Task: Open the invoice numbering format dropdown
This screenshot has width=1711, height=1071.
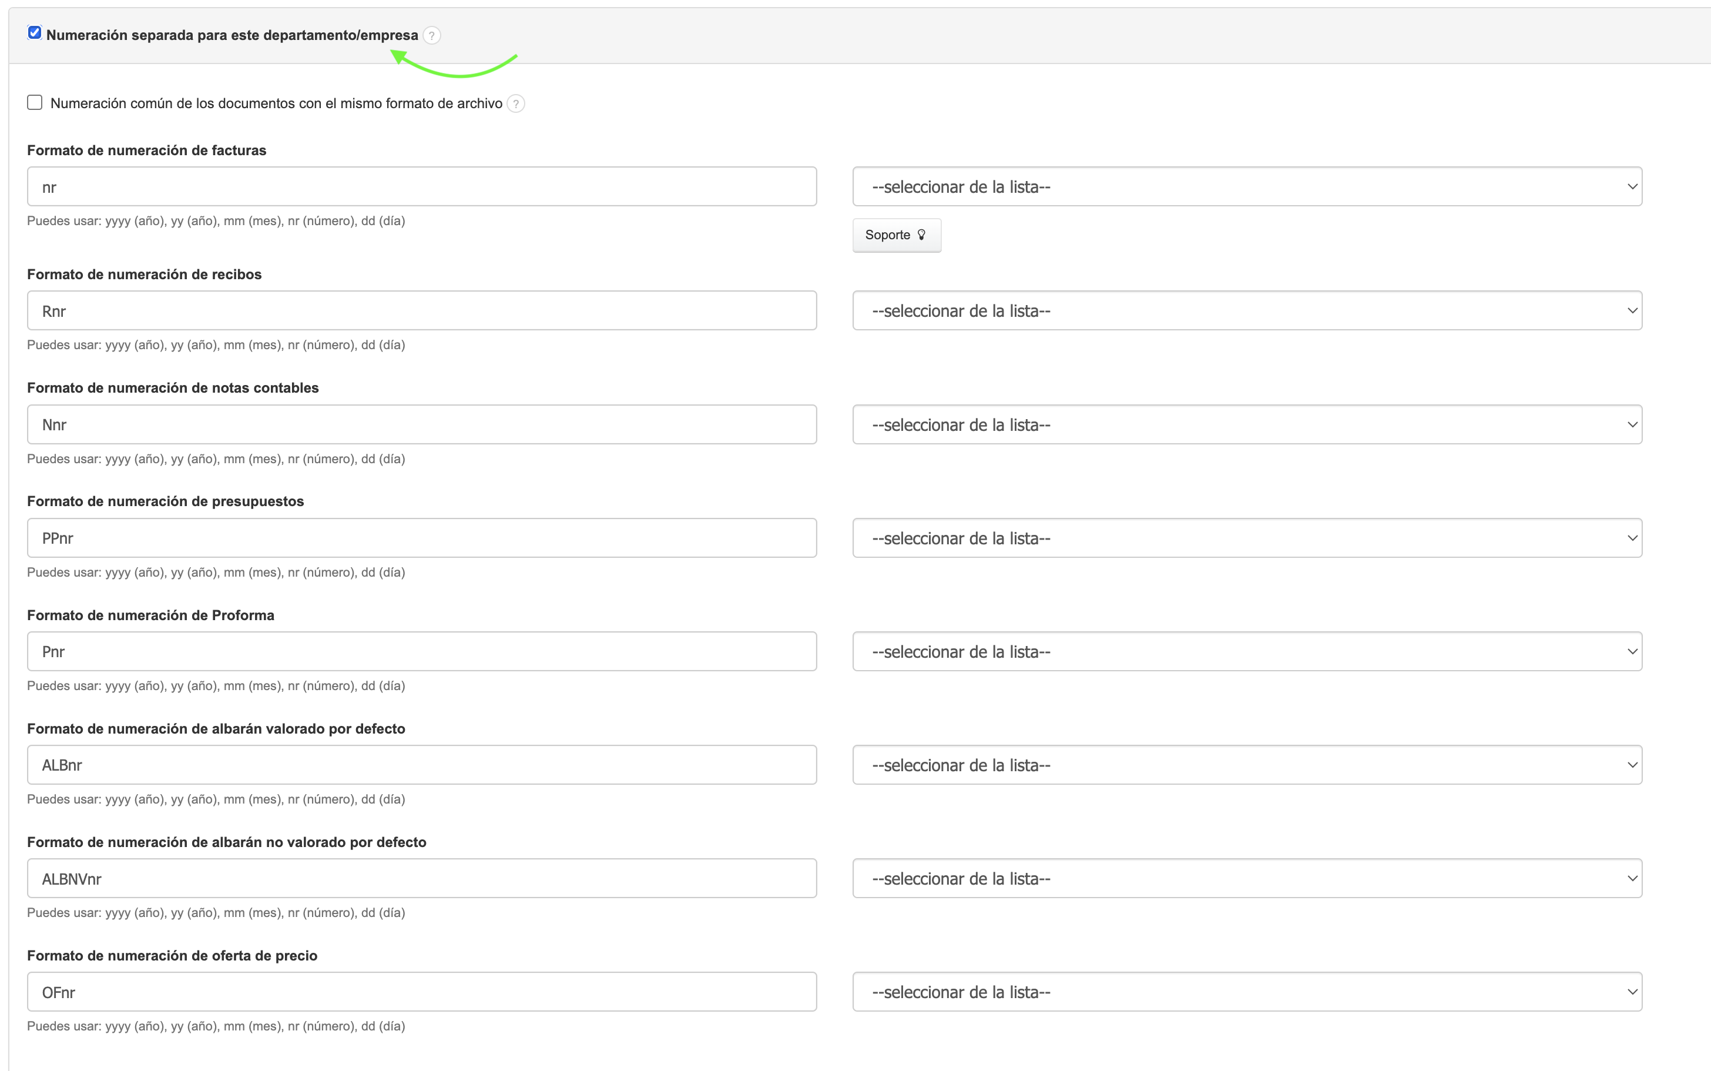Action: point(1247,187)
